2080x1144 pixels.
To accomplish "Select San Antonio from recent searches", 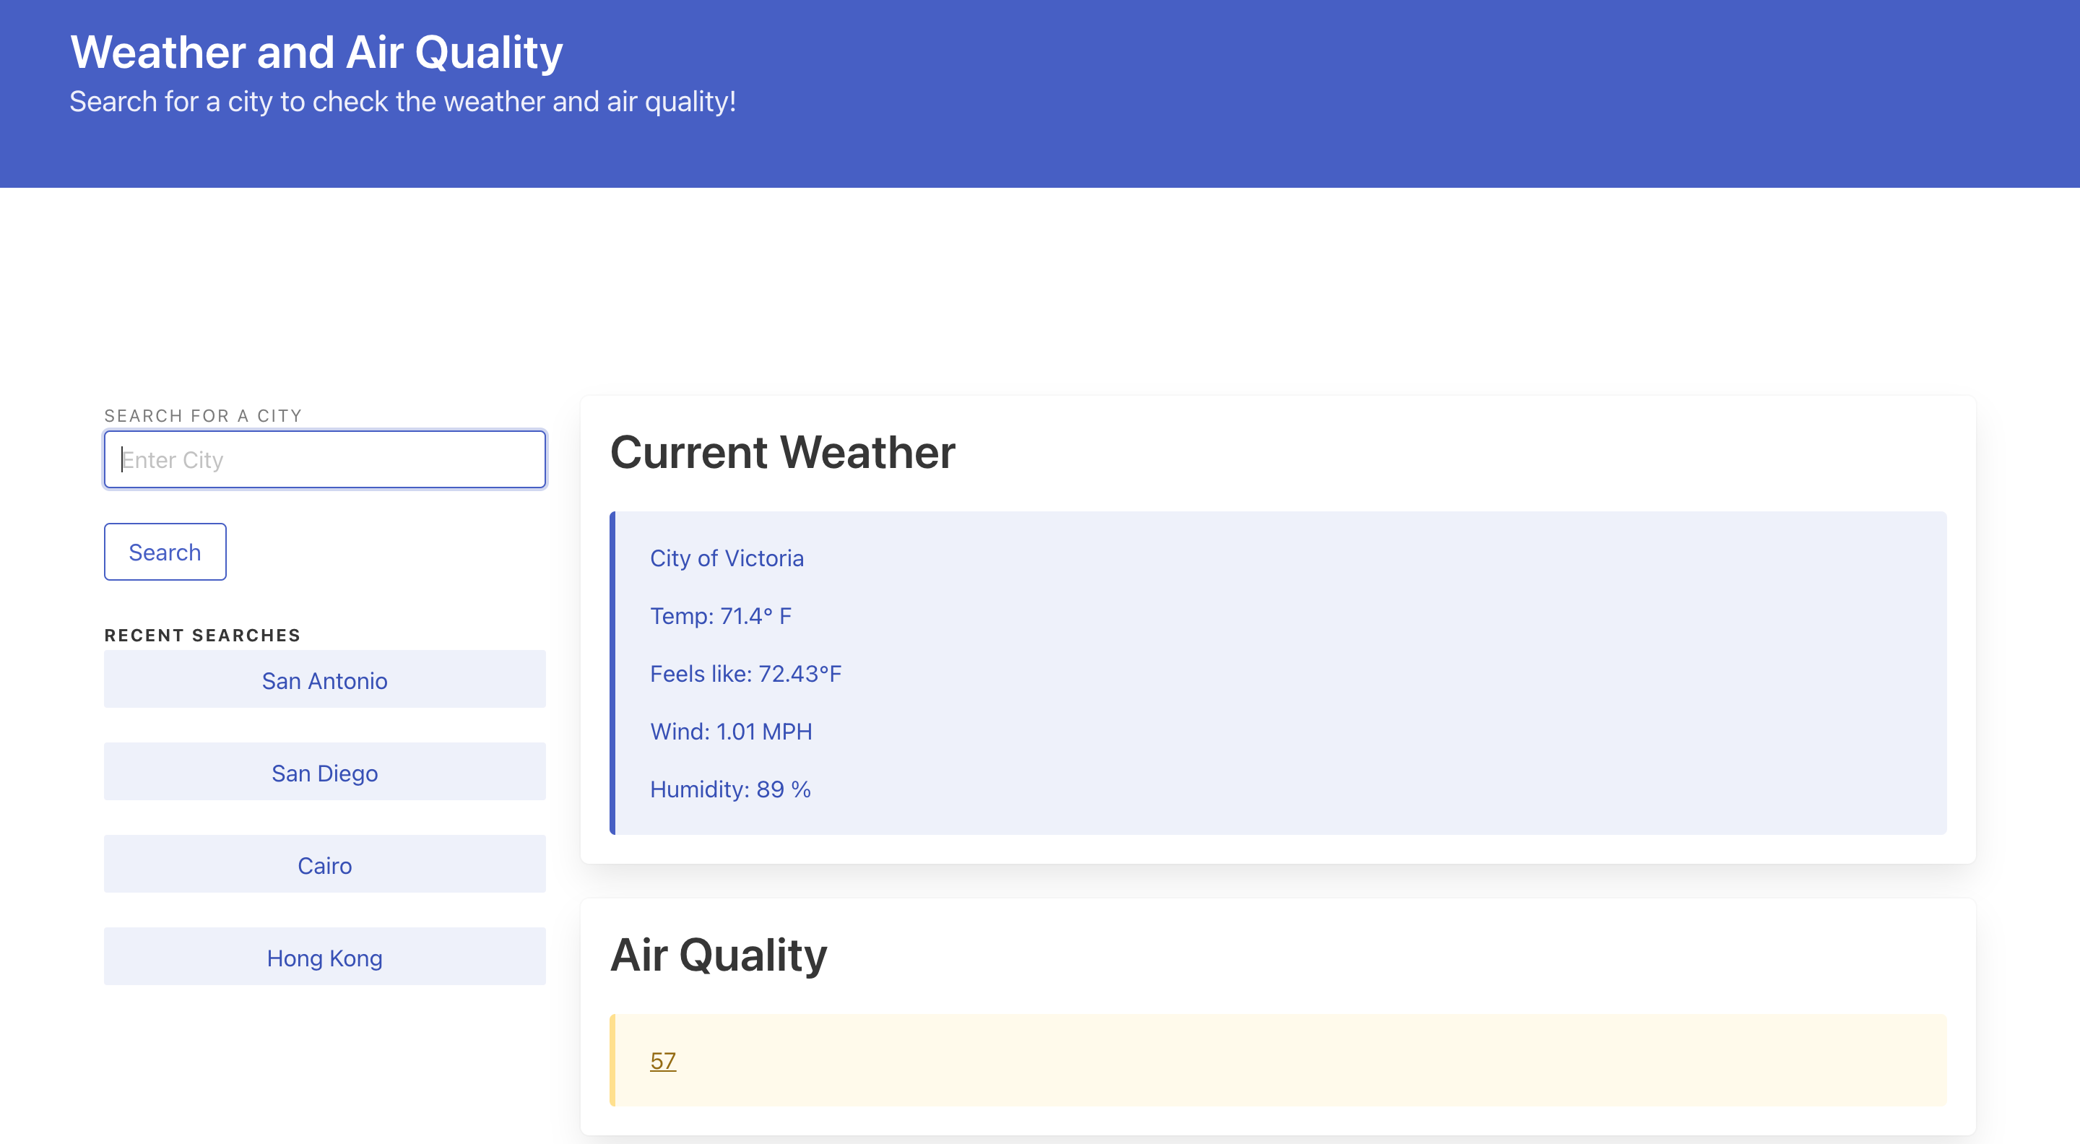I will 324,680.
